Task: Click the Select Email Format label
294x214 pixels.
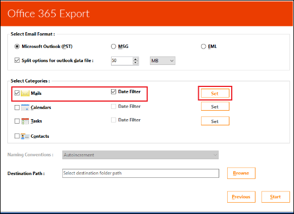Action: tap(33, 34)
